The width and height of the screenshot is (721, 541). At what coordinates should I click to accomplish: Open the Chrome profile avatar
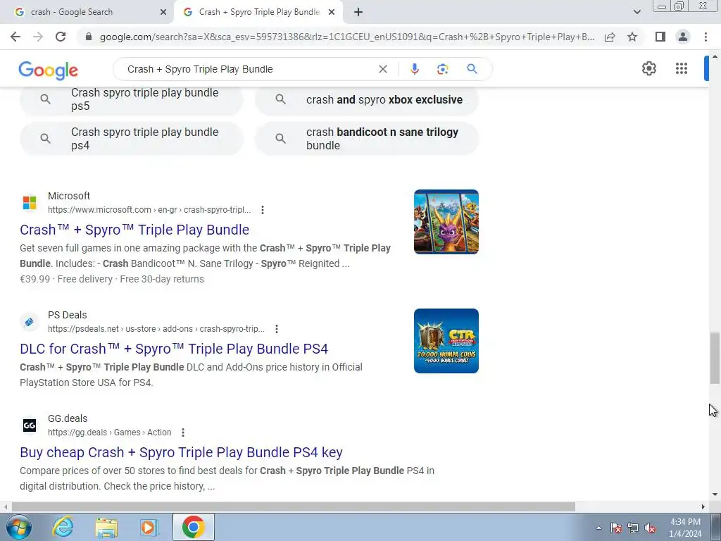[683, 37]
